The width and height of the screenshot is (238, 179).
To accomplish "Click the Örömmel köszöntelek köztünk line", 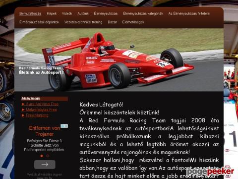I will 119,112.
